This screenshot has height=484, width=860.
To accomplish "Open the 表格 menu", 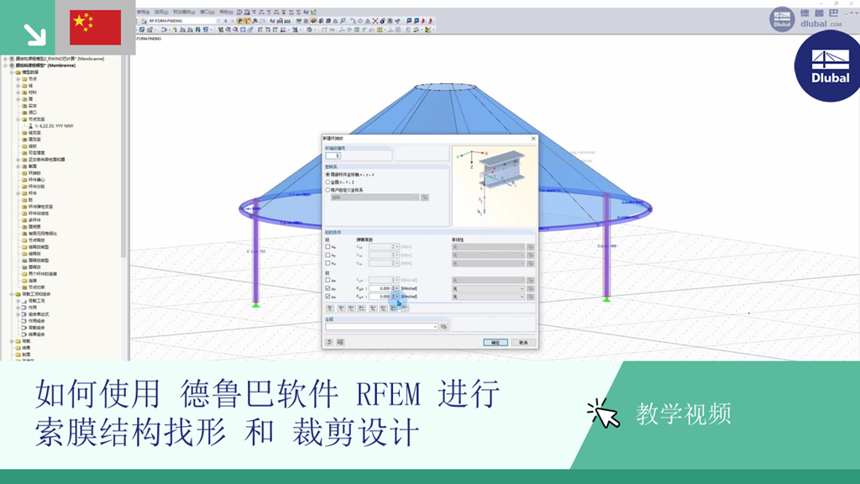I will (143, 12).
